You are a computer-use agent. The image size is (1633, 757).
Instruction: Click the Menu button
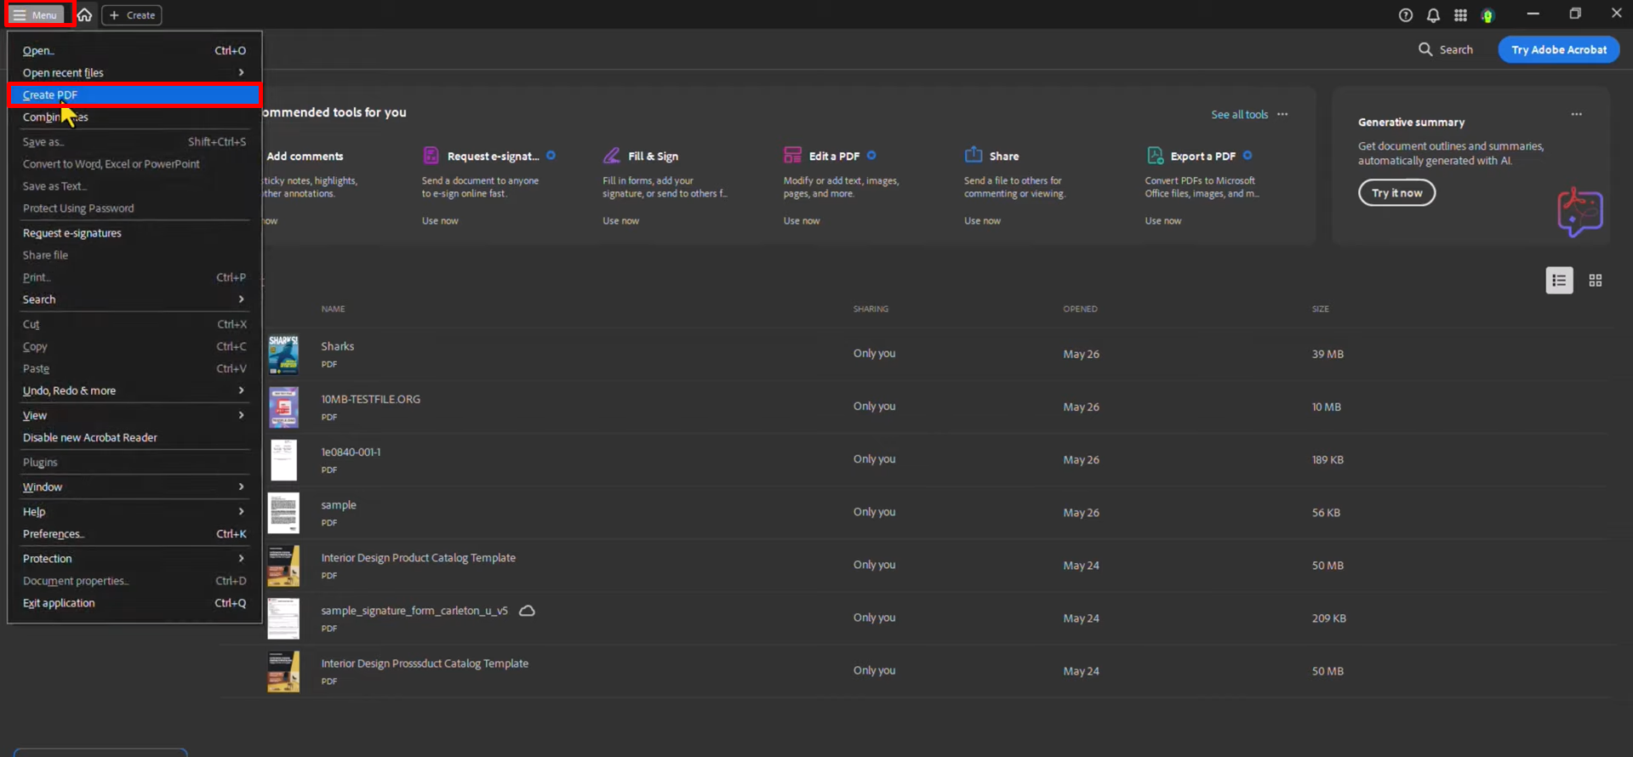coord(36,14)
